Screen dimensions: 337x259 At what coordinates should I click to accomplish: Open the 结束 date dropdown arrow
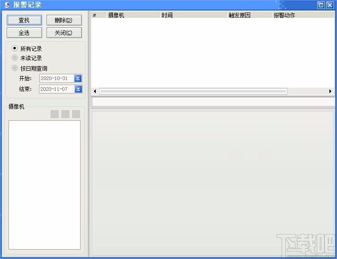pyautogui.click(x=78, y=89)
